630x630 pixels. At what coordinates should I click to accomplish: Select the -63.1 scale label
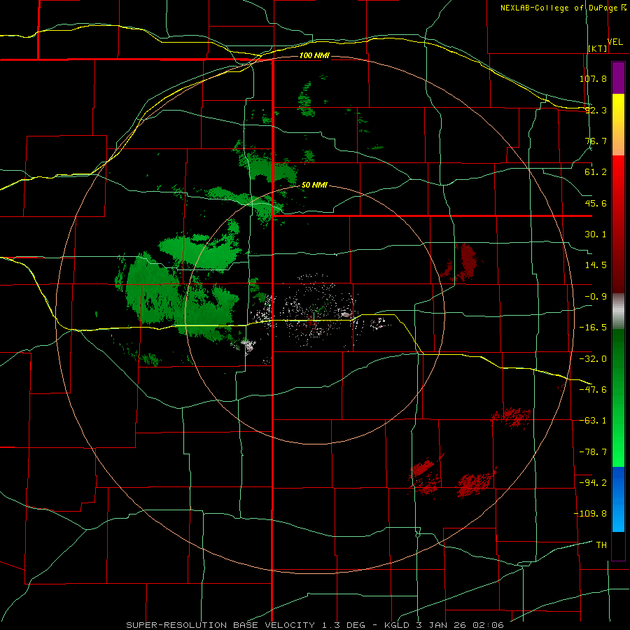click(593, 421)
